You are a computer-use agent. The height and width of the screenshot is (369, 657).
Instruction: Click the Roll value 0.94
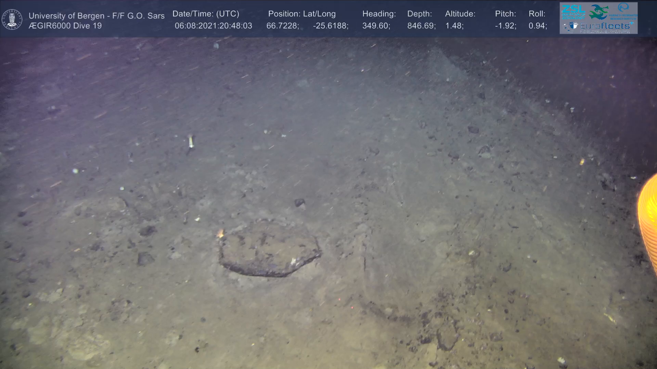[x=537, y=26]
